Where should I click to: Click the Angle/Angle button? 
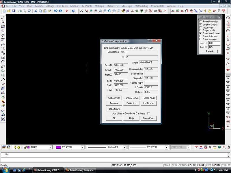114,98
